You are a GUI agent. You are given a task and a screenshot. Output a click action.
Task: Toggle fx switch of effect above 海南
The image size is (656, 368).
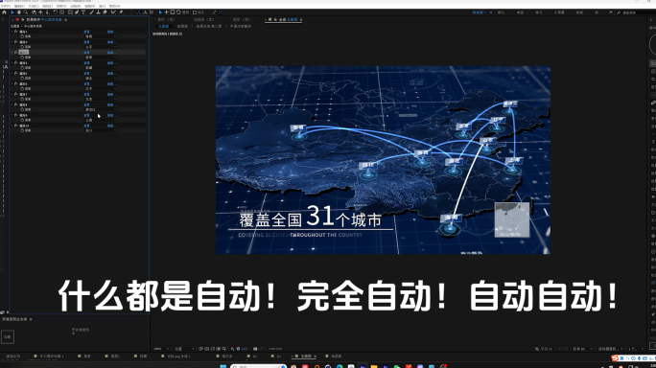pyautogui.click(x=16, y=32)
